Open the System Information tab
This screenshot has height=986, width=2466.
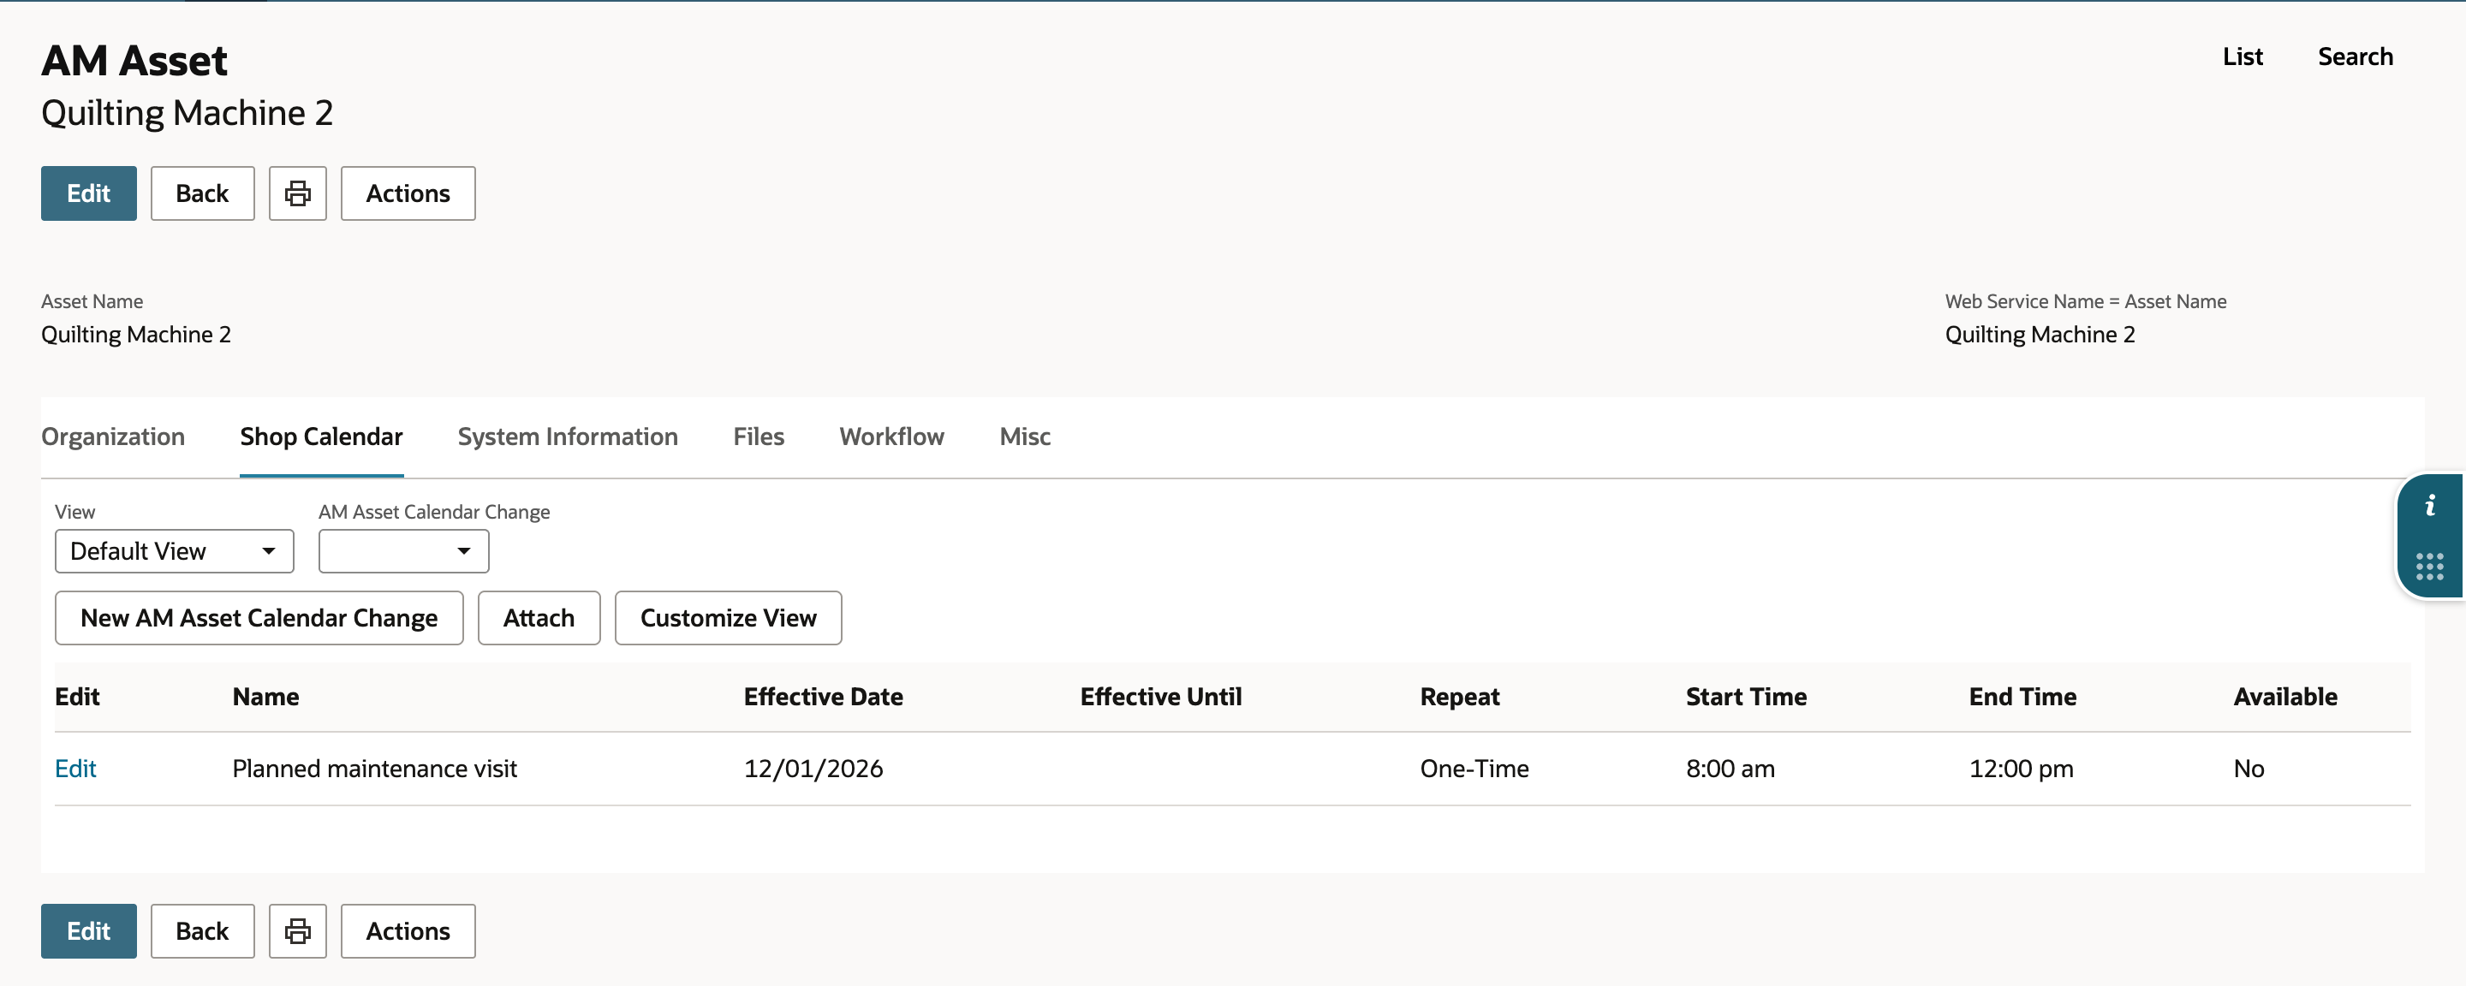568,437
